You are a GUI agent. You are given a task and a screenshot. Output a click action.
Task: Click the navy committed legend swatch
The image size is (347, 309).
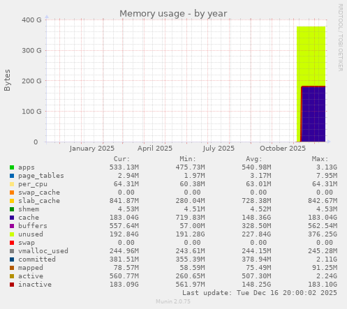12,259
